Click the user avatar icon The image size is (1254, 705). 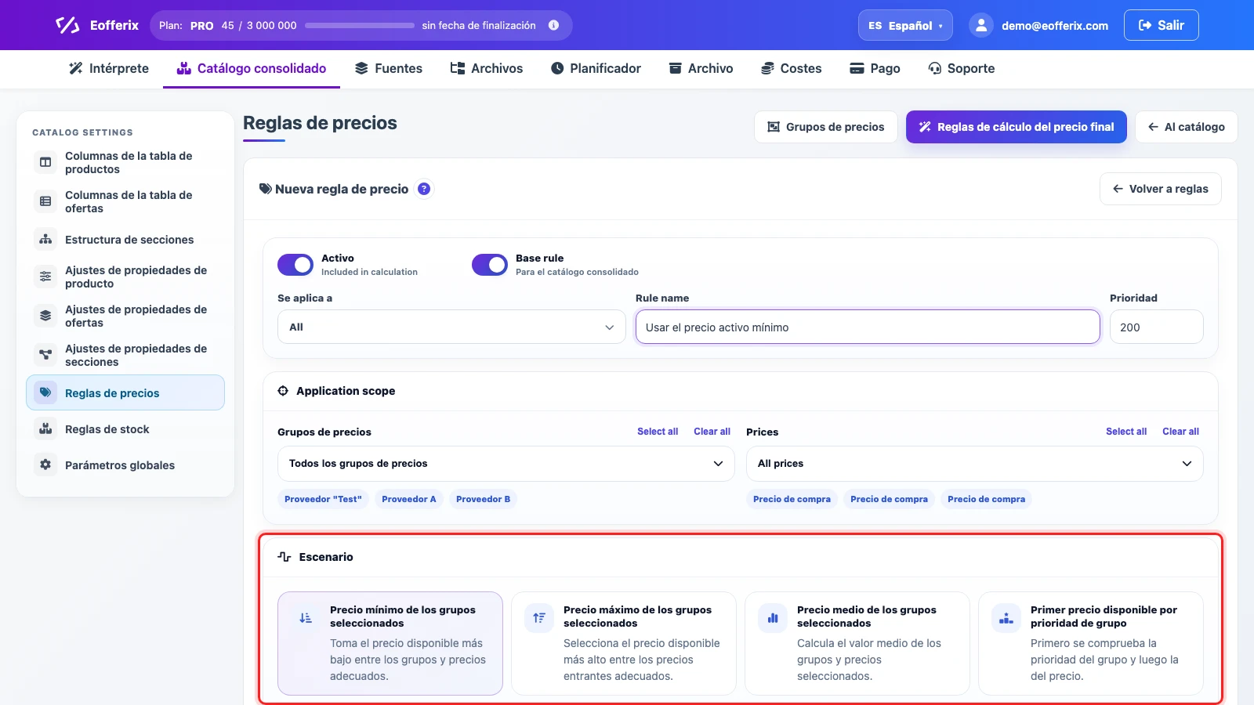coord(981,25)
